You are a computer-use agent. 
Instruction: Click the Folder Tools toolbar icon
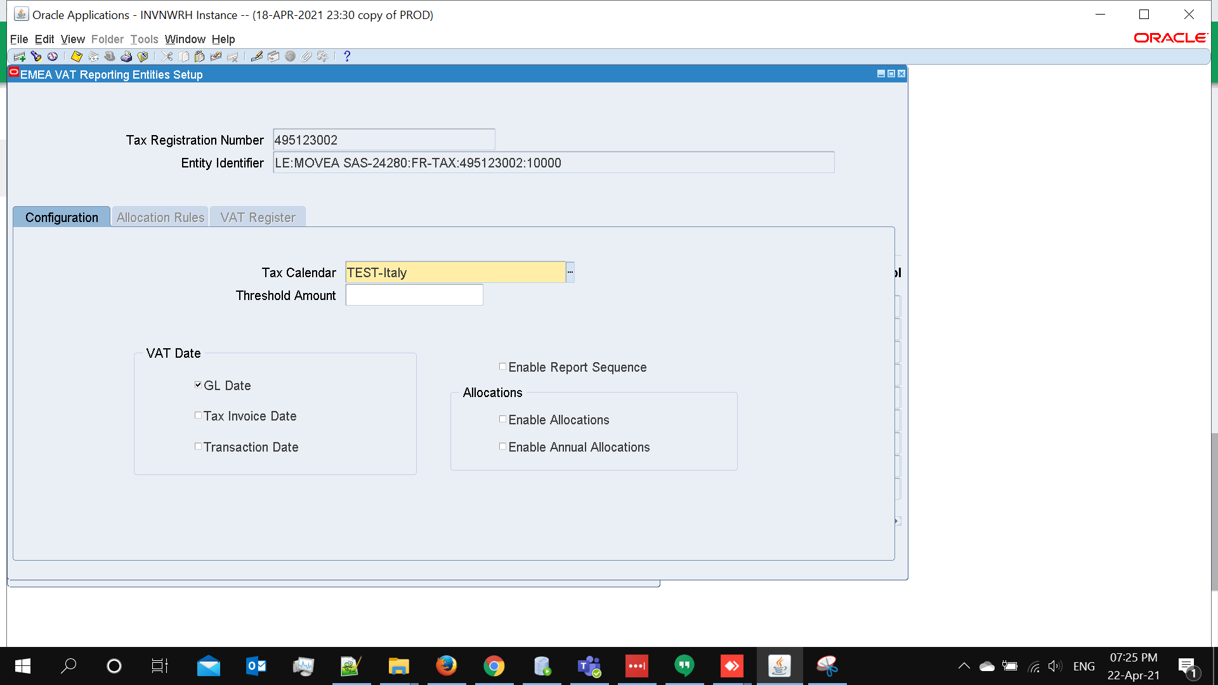click(x=323, y=56)
